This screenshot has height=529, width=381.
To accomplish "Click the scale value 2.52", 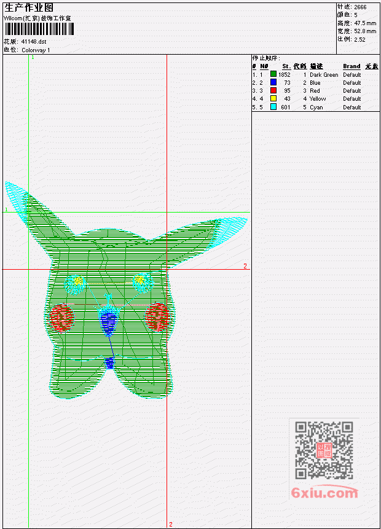I will [x=359, y=39].
